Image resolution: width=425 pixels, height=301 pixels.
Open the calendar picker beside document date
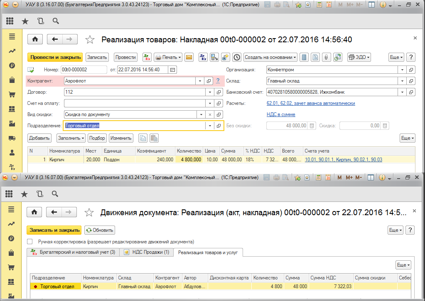[172, 70]
